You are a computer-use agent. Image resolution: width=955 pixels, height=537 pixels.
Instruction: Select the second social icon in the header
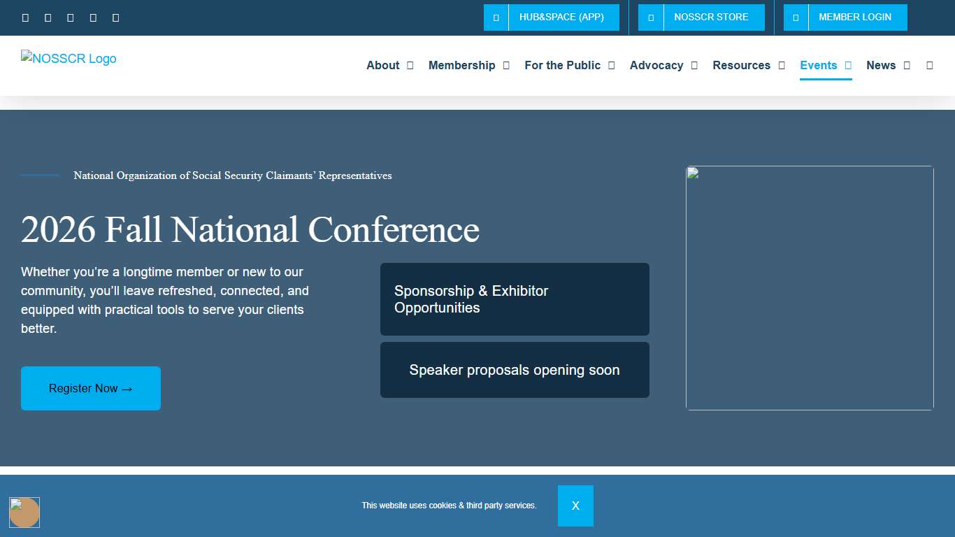(48, 17)
